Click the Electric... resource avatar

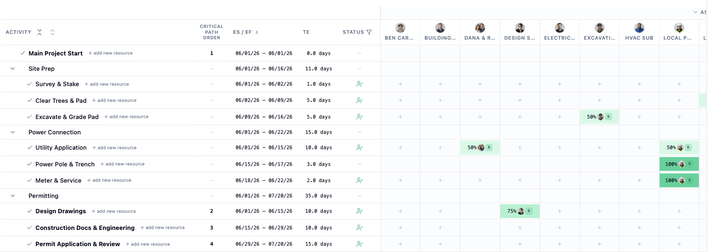click(x=559, y=28)
